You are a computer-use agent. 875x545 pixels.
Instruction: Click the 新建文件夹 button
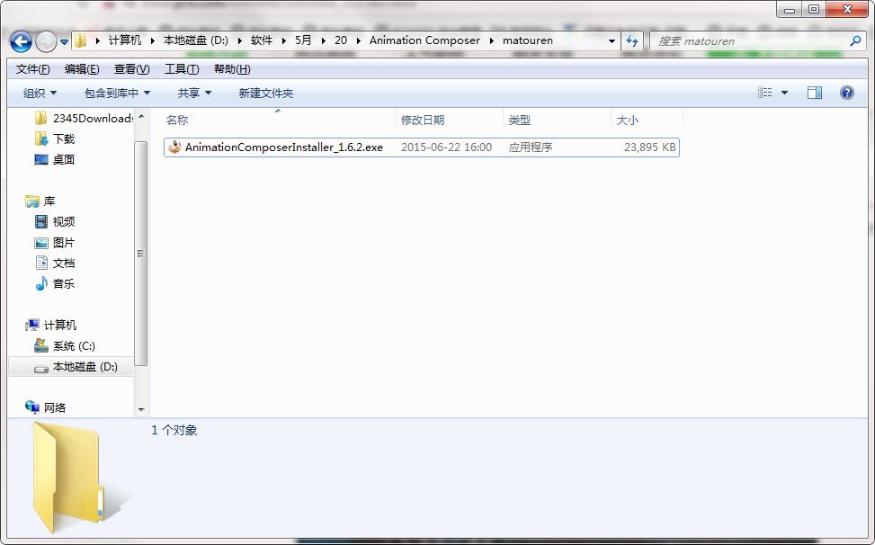tap(265, 94)
